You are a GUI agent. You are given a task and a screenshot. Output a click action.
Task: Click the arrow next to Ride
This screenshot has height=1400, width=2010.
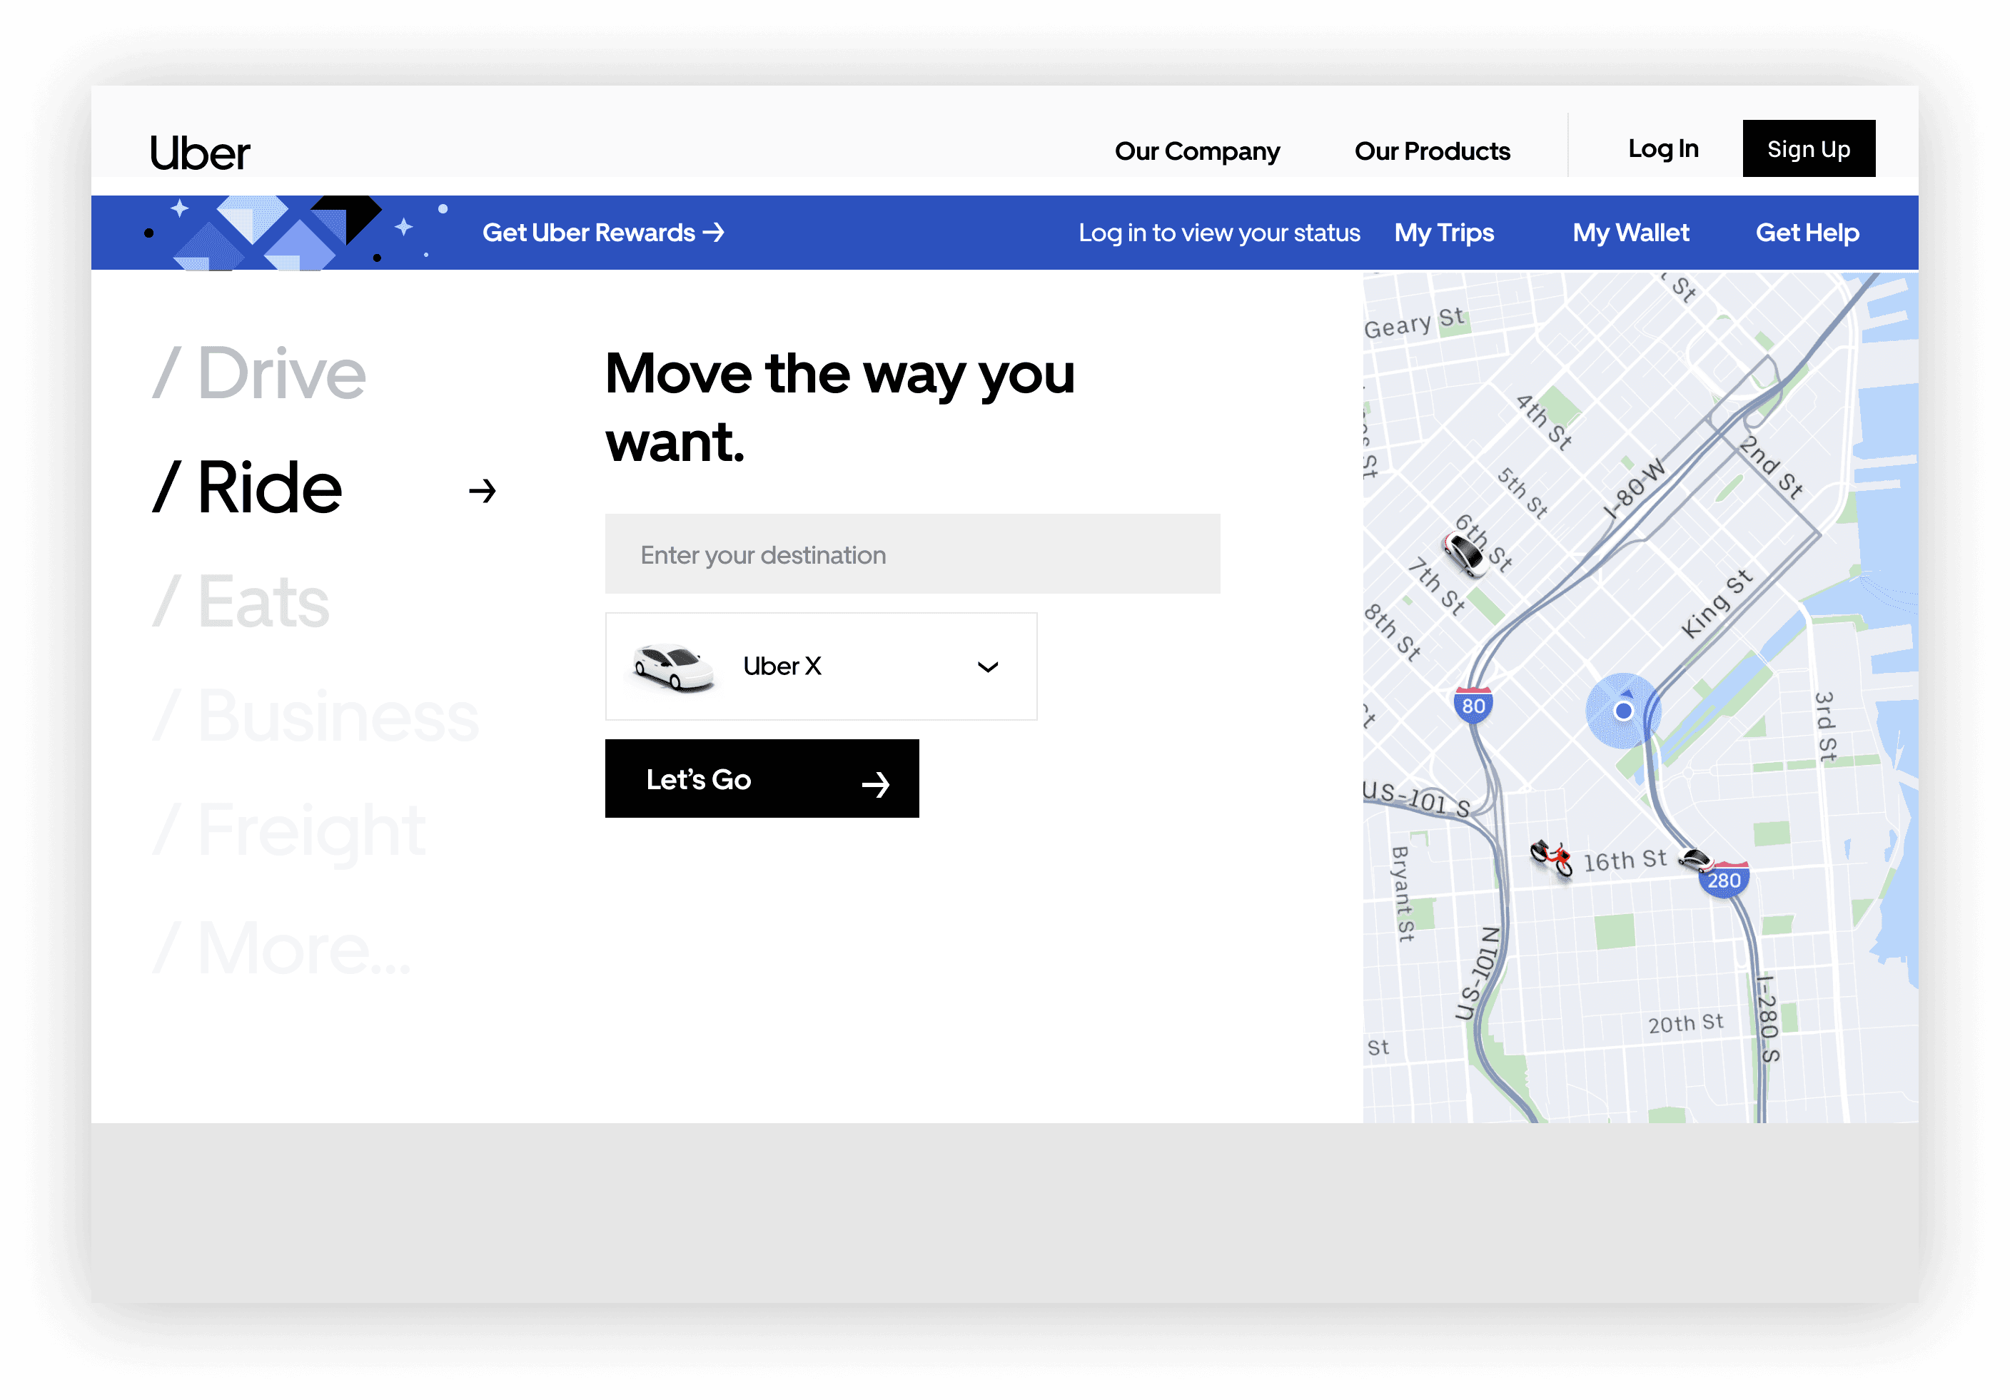click(x=483, y=491)
